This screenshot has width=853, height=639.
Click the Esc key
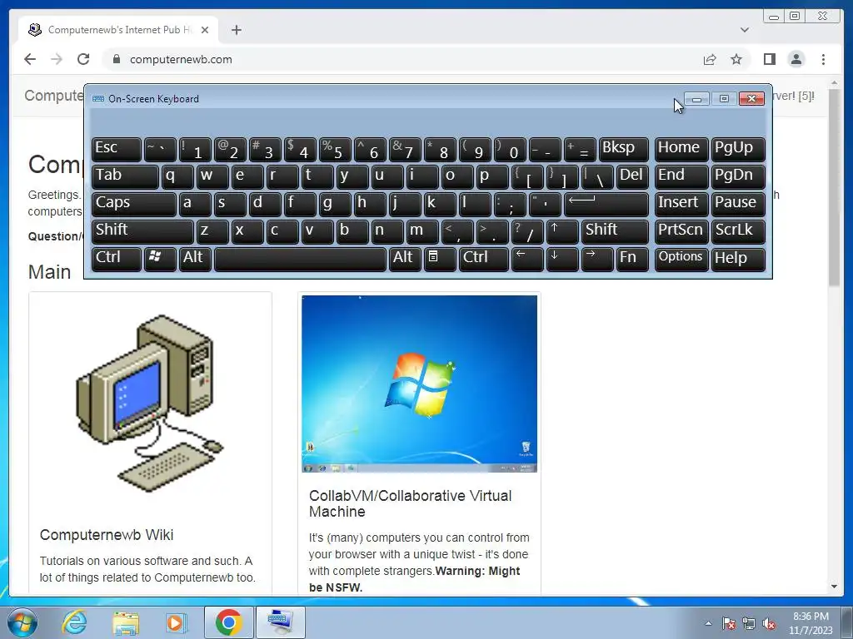point(117,150)
